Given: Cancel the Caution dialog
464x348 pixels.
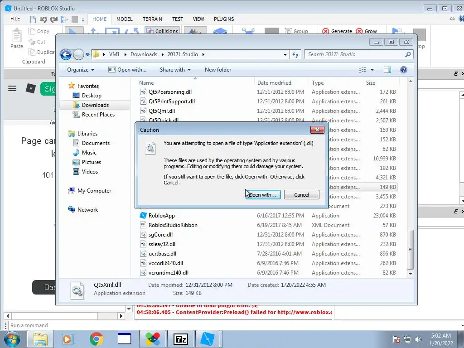Looking at the screenshot, I should click(x=301, y=195).
